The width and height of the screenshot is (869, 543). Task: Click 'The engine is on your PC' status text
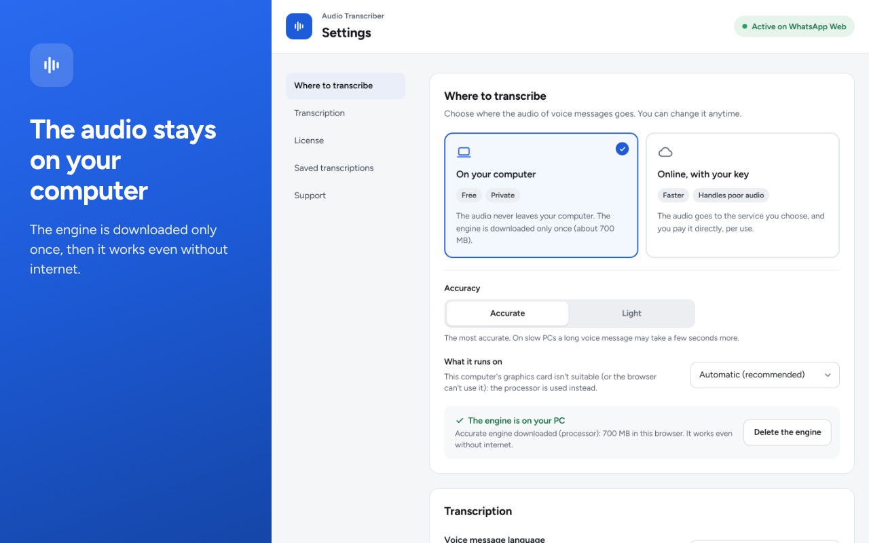pos(516,421)
